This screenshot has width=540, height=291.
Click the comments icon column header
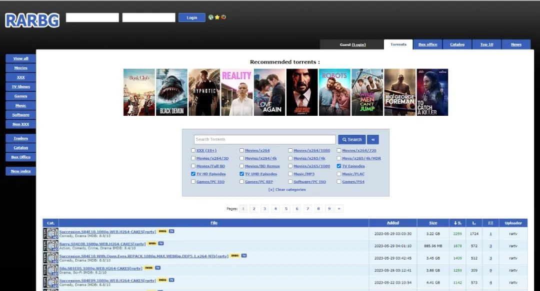coord(490,223)
